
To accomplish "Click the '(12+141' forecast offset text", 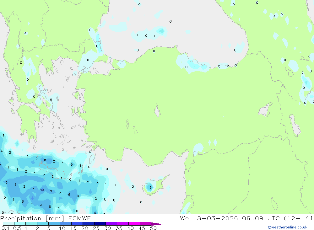I will tap(299, 218).
